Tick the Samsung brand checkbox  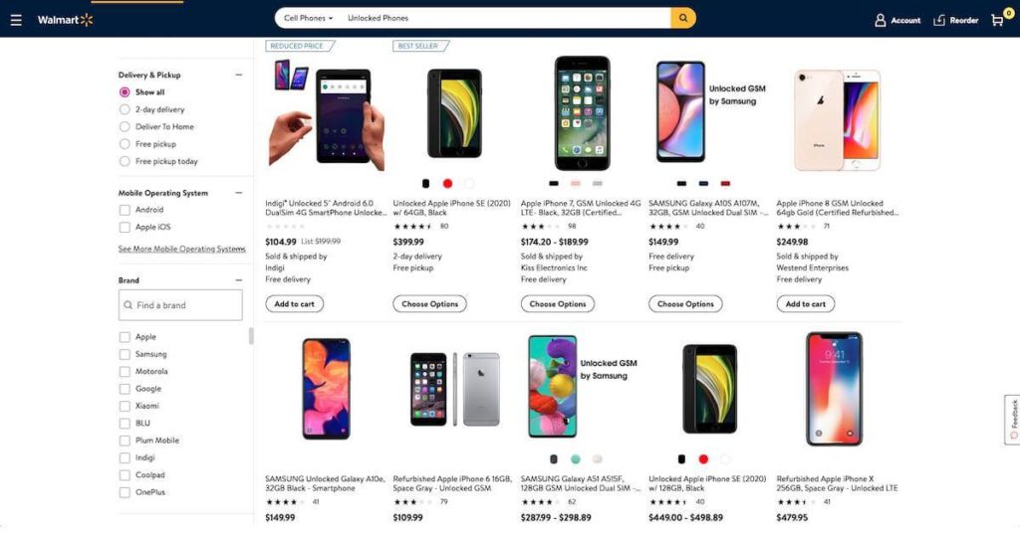point(125,354)
